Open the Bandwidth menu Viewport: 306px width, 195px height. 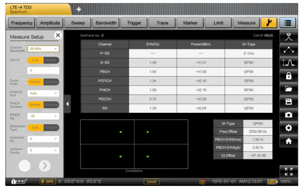tap(106, 23)
